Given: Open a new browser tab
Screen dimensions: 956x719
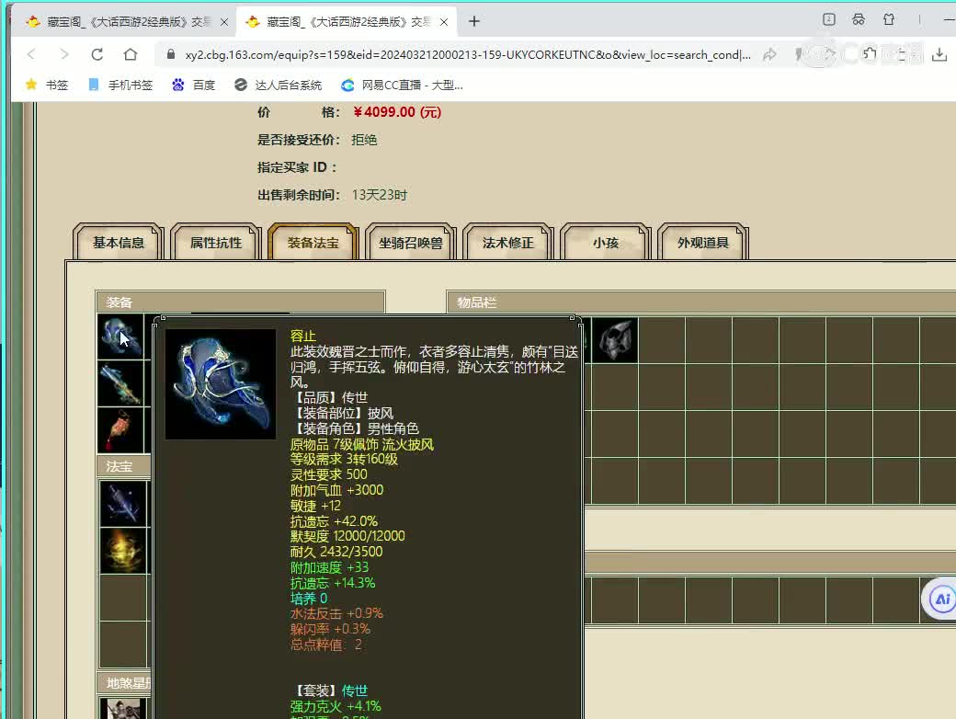Looking at the screenshot, I should coord(473,21).
